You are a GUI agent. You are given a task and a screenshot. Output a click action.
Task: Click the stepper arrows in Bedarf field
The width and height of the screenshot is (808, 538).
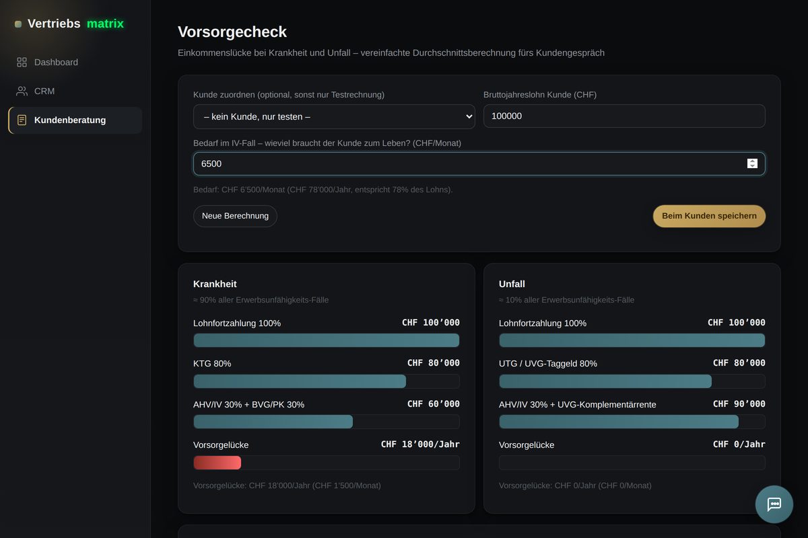[x=752, y=163]
